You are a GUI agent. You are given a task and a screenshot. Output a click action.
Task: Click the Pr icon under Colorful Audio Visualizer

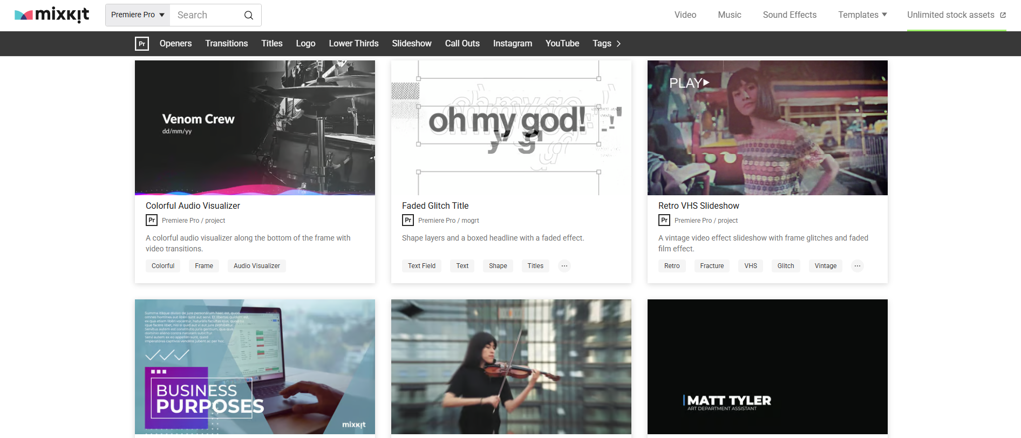click(152, 220)
